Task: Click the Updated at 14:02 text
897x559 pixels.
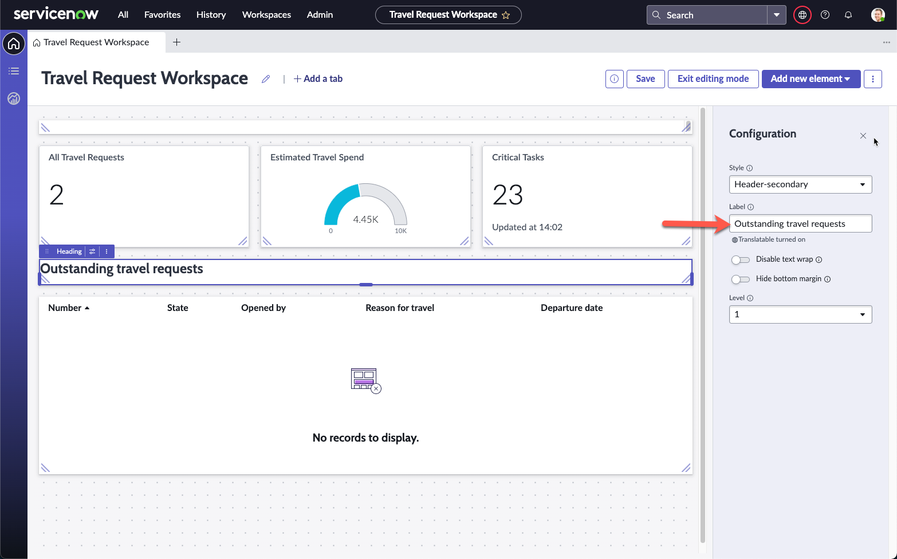Action: (527, 227)
